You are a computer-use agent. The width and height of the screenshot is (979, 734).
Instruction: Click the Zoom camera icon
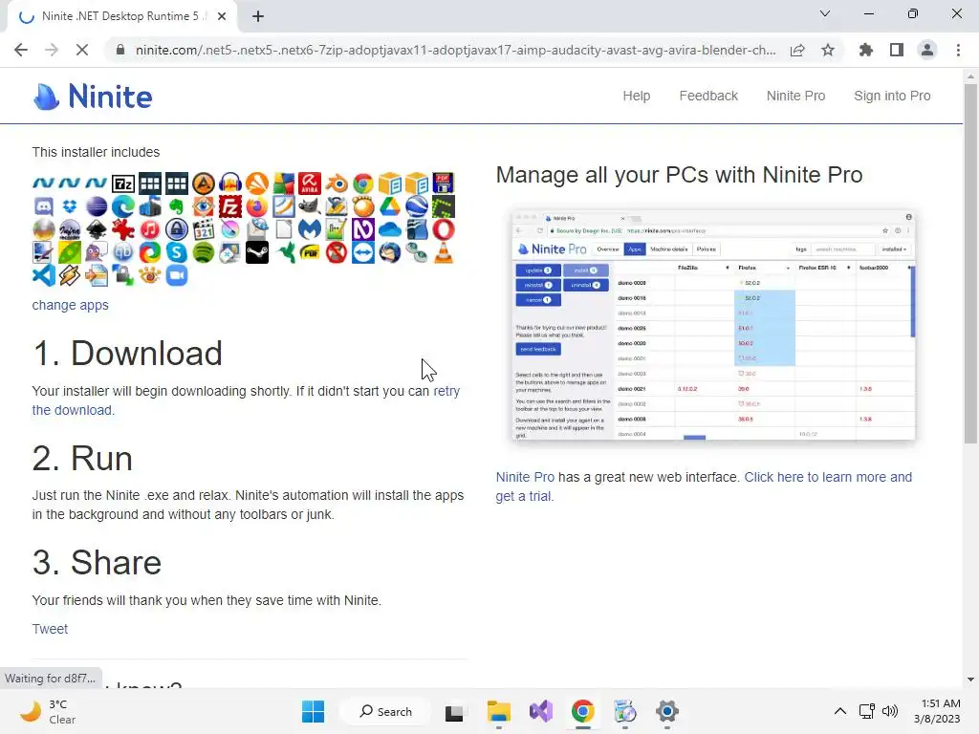(x=177, y=275)
